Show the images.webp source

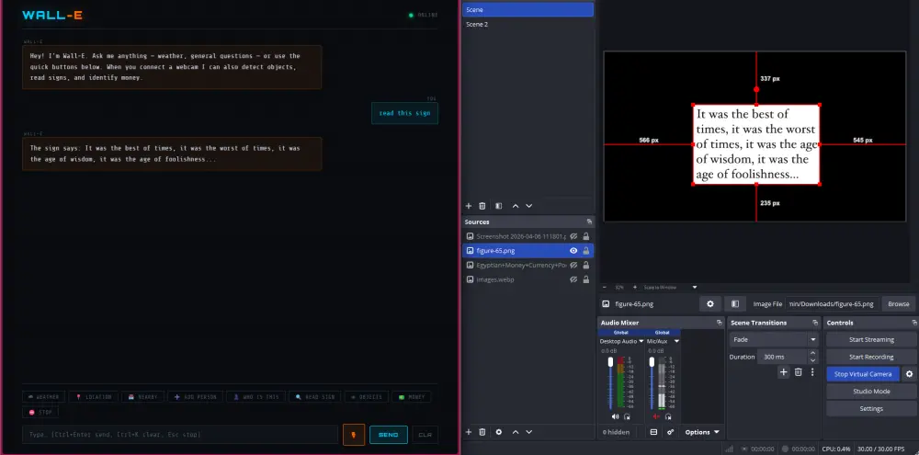pyautogui.click(x=573, y=279)
